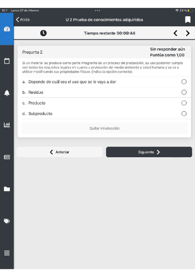Go back using the 'Atrás' link
The height and width of the screenshot is (277, 195).
click(x=23, y=20)
